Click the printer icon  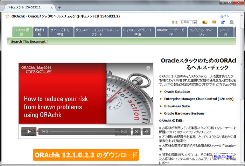click(231, 22)
